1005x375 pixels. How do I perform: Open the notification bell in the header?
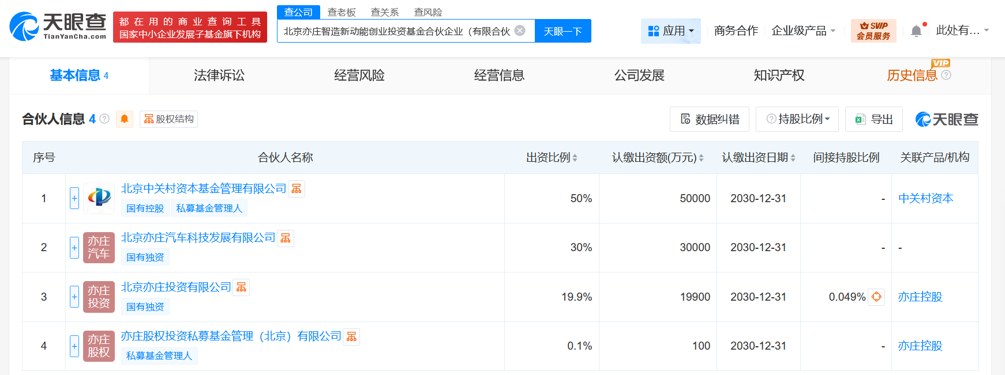916,31
